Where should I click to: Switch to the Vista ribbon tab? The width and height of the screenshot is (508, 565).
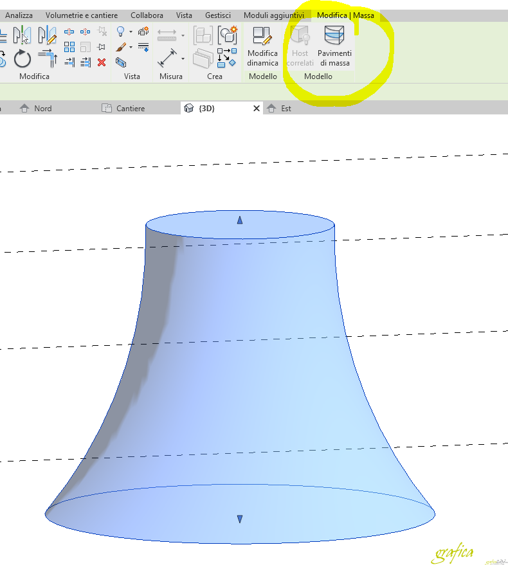pos(184,15)
